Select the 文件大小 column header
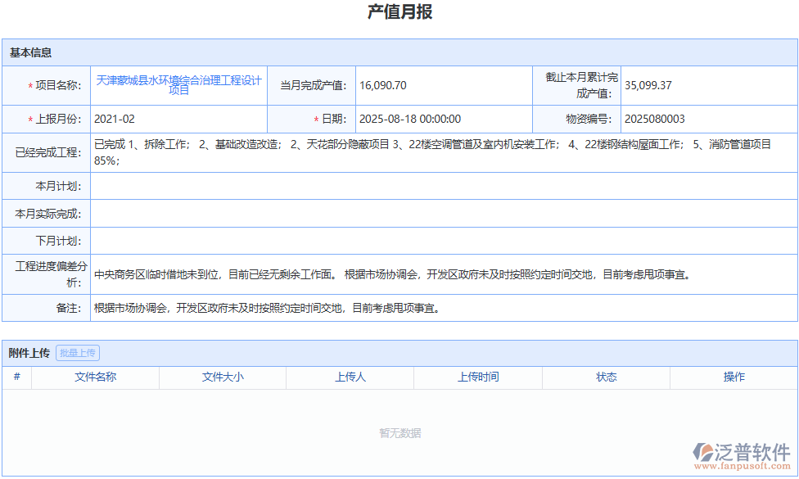Screen dimensions: 799x479 221,377
